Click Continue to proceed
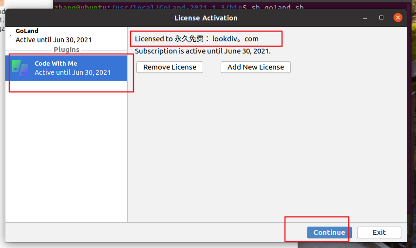 coord(329,232)
